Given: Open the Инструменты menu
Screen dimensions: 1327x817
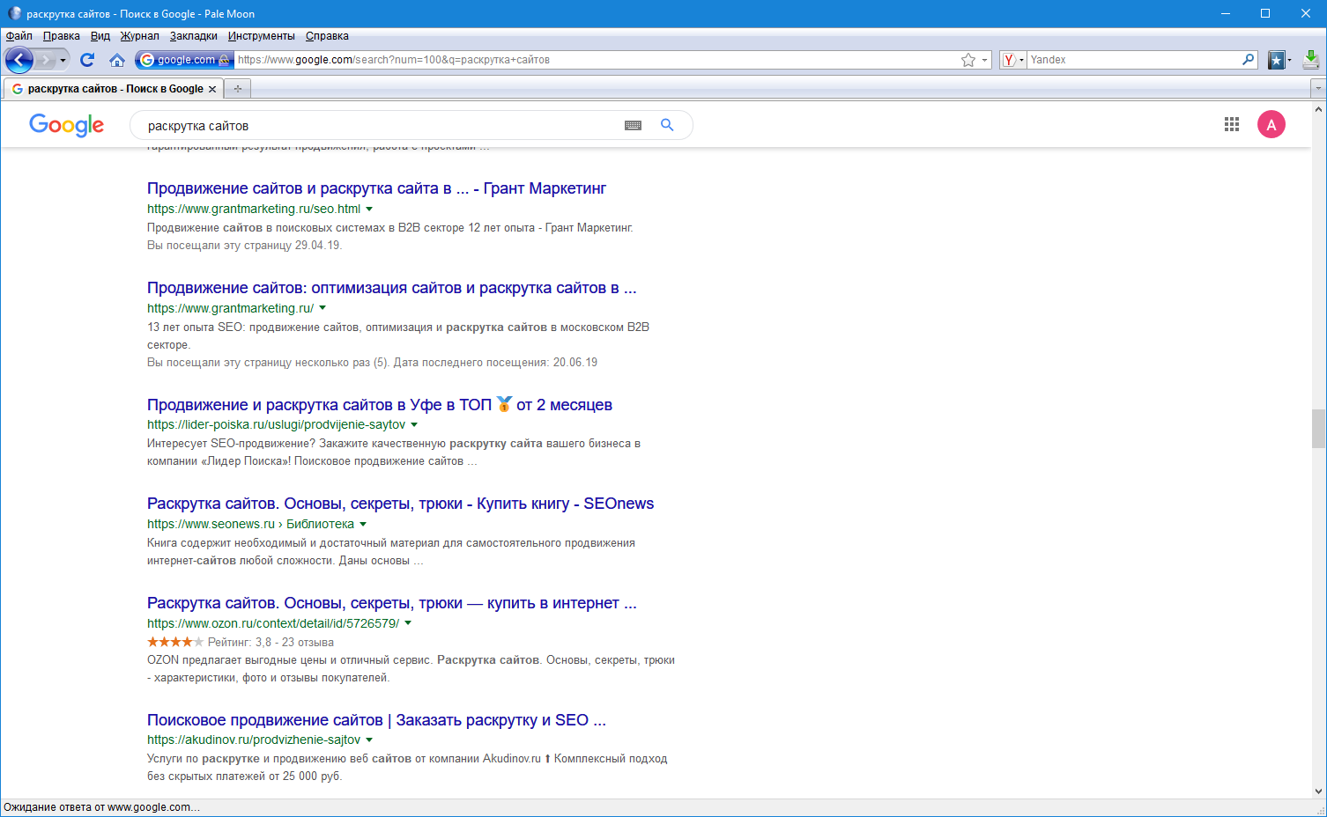Looking at the screenshot, I should click(262, 36).
